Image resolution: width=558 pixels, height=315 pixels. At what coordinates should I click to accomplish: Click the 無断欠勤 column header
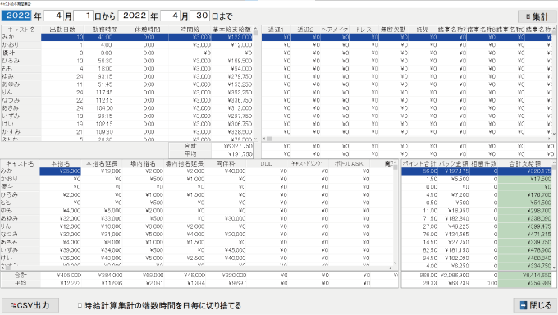[393, 30]
